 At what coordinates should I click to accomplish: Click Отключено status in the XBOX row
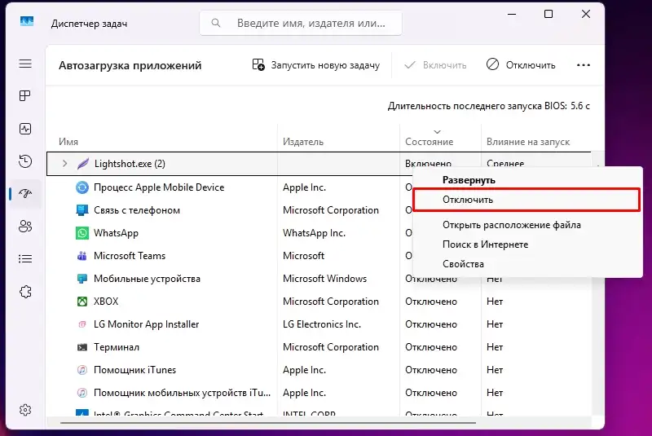tap(431, 302)
